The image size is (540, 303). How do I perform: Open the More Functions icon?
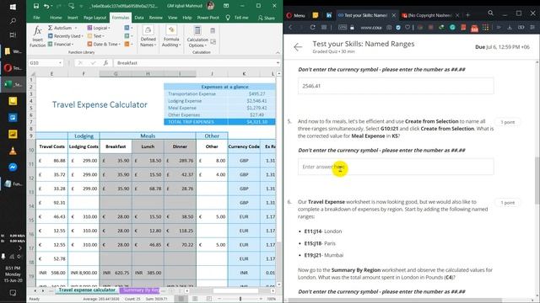click(x=128, y=45)
